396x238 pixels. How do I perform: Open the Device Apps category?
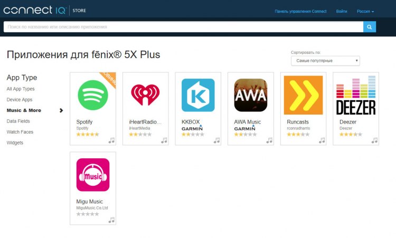[x=20, y=99]
